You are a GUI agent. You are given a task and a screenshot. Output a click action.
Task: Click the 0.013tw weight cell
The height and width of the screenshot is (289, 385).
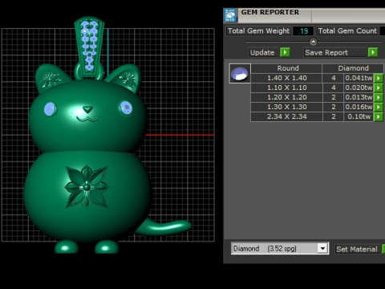(359, 97)
